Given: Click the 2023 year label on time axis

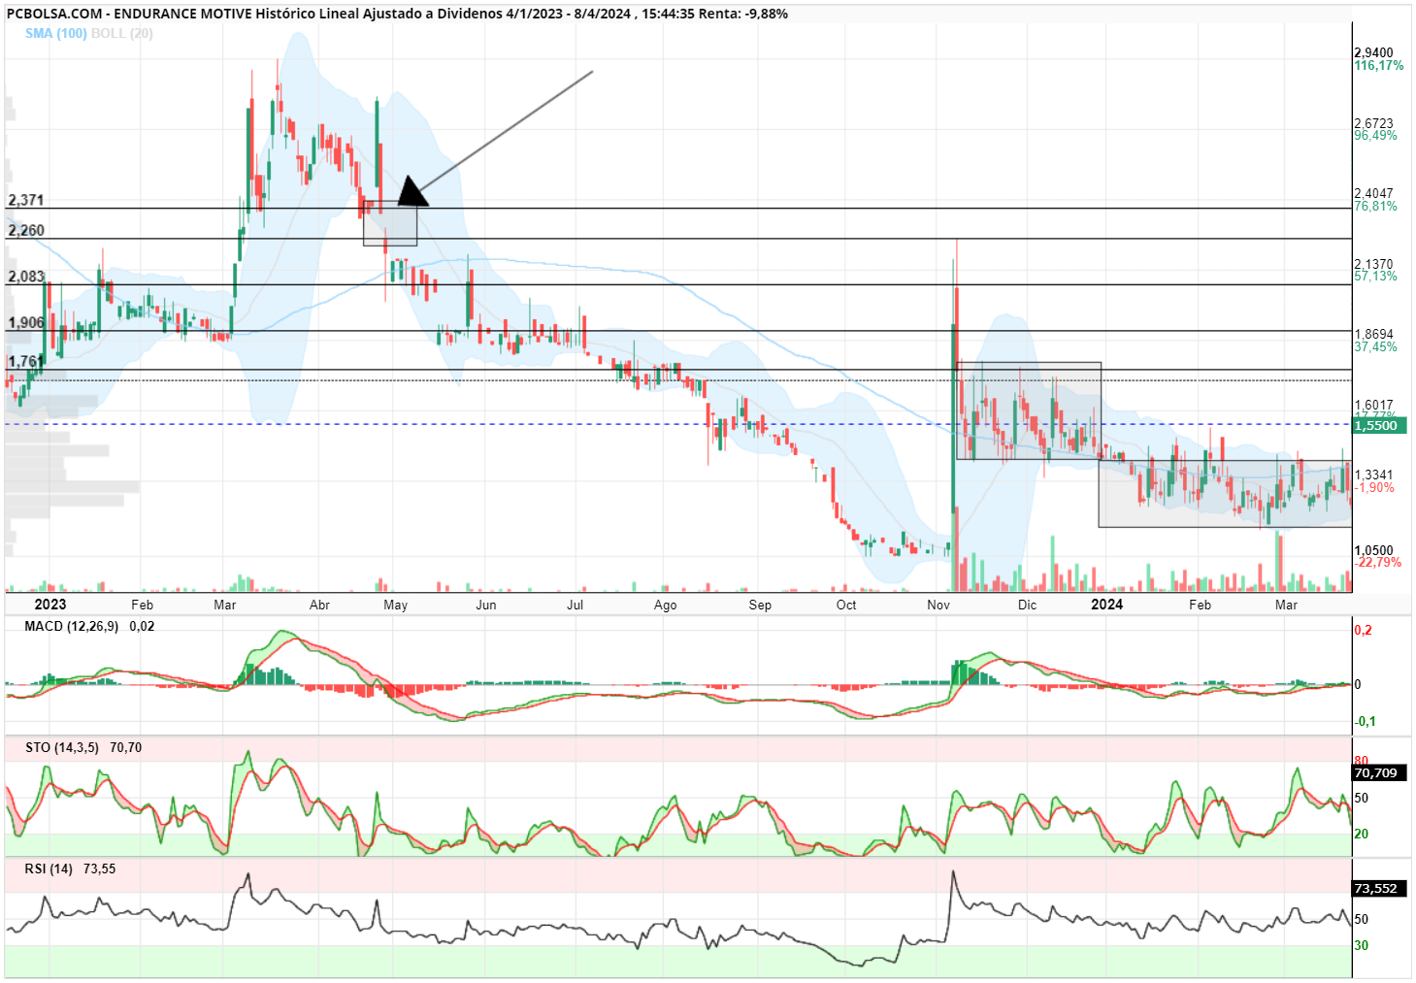Looking at the screenshot, I should (x=50, y=604).
